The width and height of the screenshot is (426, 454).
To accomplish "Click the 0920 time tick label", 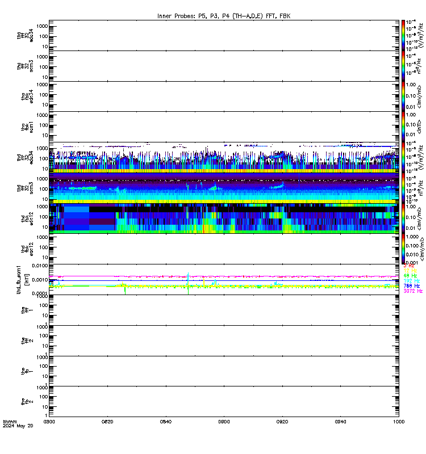I will (x=282, y=422).
